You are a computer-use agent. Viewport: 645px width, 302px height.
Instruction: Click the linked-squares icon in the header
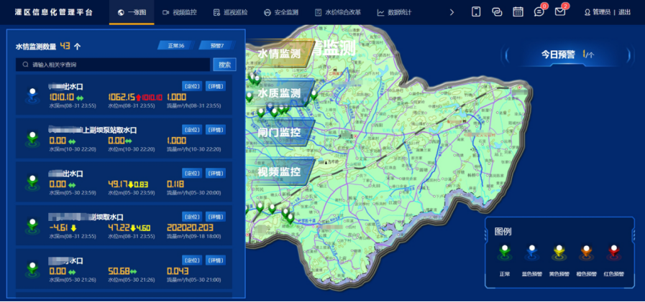(x=497, y=11)
